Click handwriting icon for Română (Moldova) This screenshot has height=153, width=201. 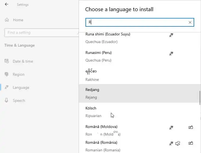[191, 127]
